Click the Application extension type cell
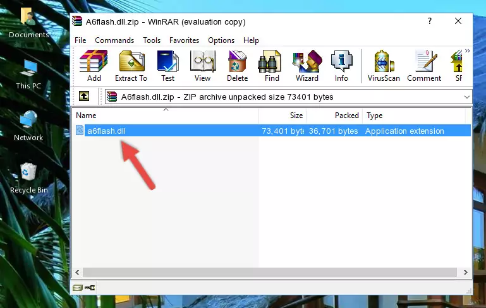 (404, 131)
